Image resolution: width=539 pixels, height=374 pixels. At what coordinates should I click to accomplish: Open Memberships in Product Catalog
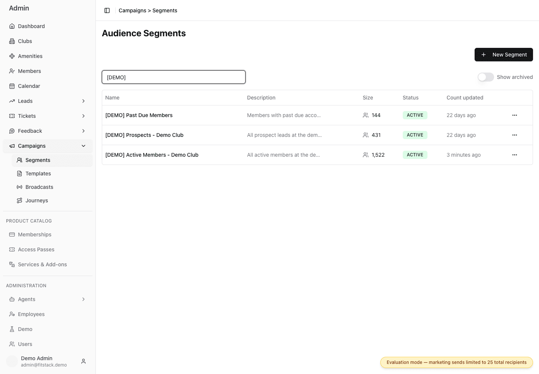[48, 234]
